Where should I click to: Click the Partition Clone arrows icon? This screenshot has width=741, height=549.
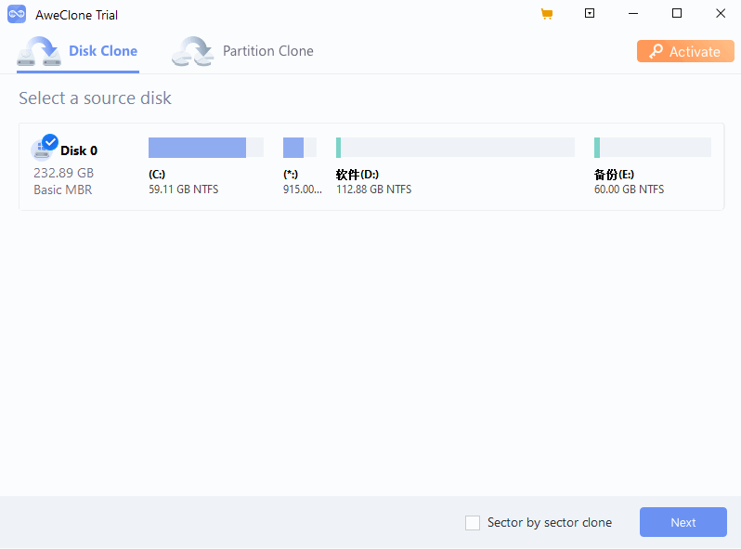193,51
